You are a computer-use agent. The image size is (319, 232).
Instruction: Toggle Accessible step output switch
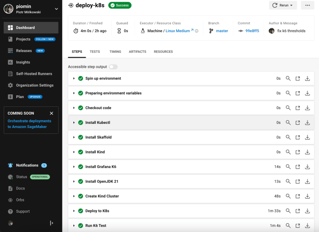(113, 67)
